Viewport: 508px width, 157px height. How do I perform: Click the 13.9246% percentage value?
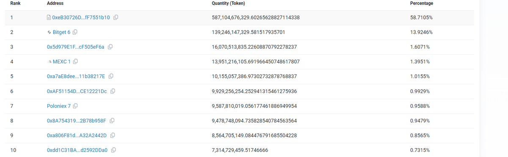coord(421,32)
